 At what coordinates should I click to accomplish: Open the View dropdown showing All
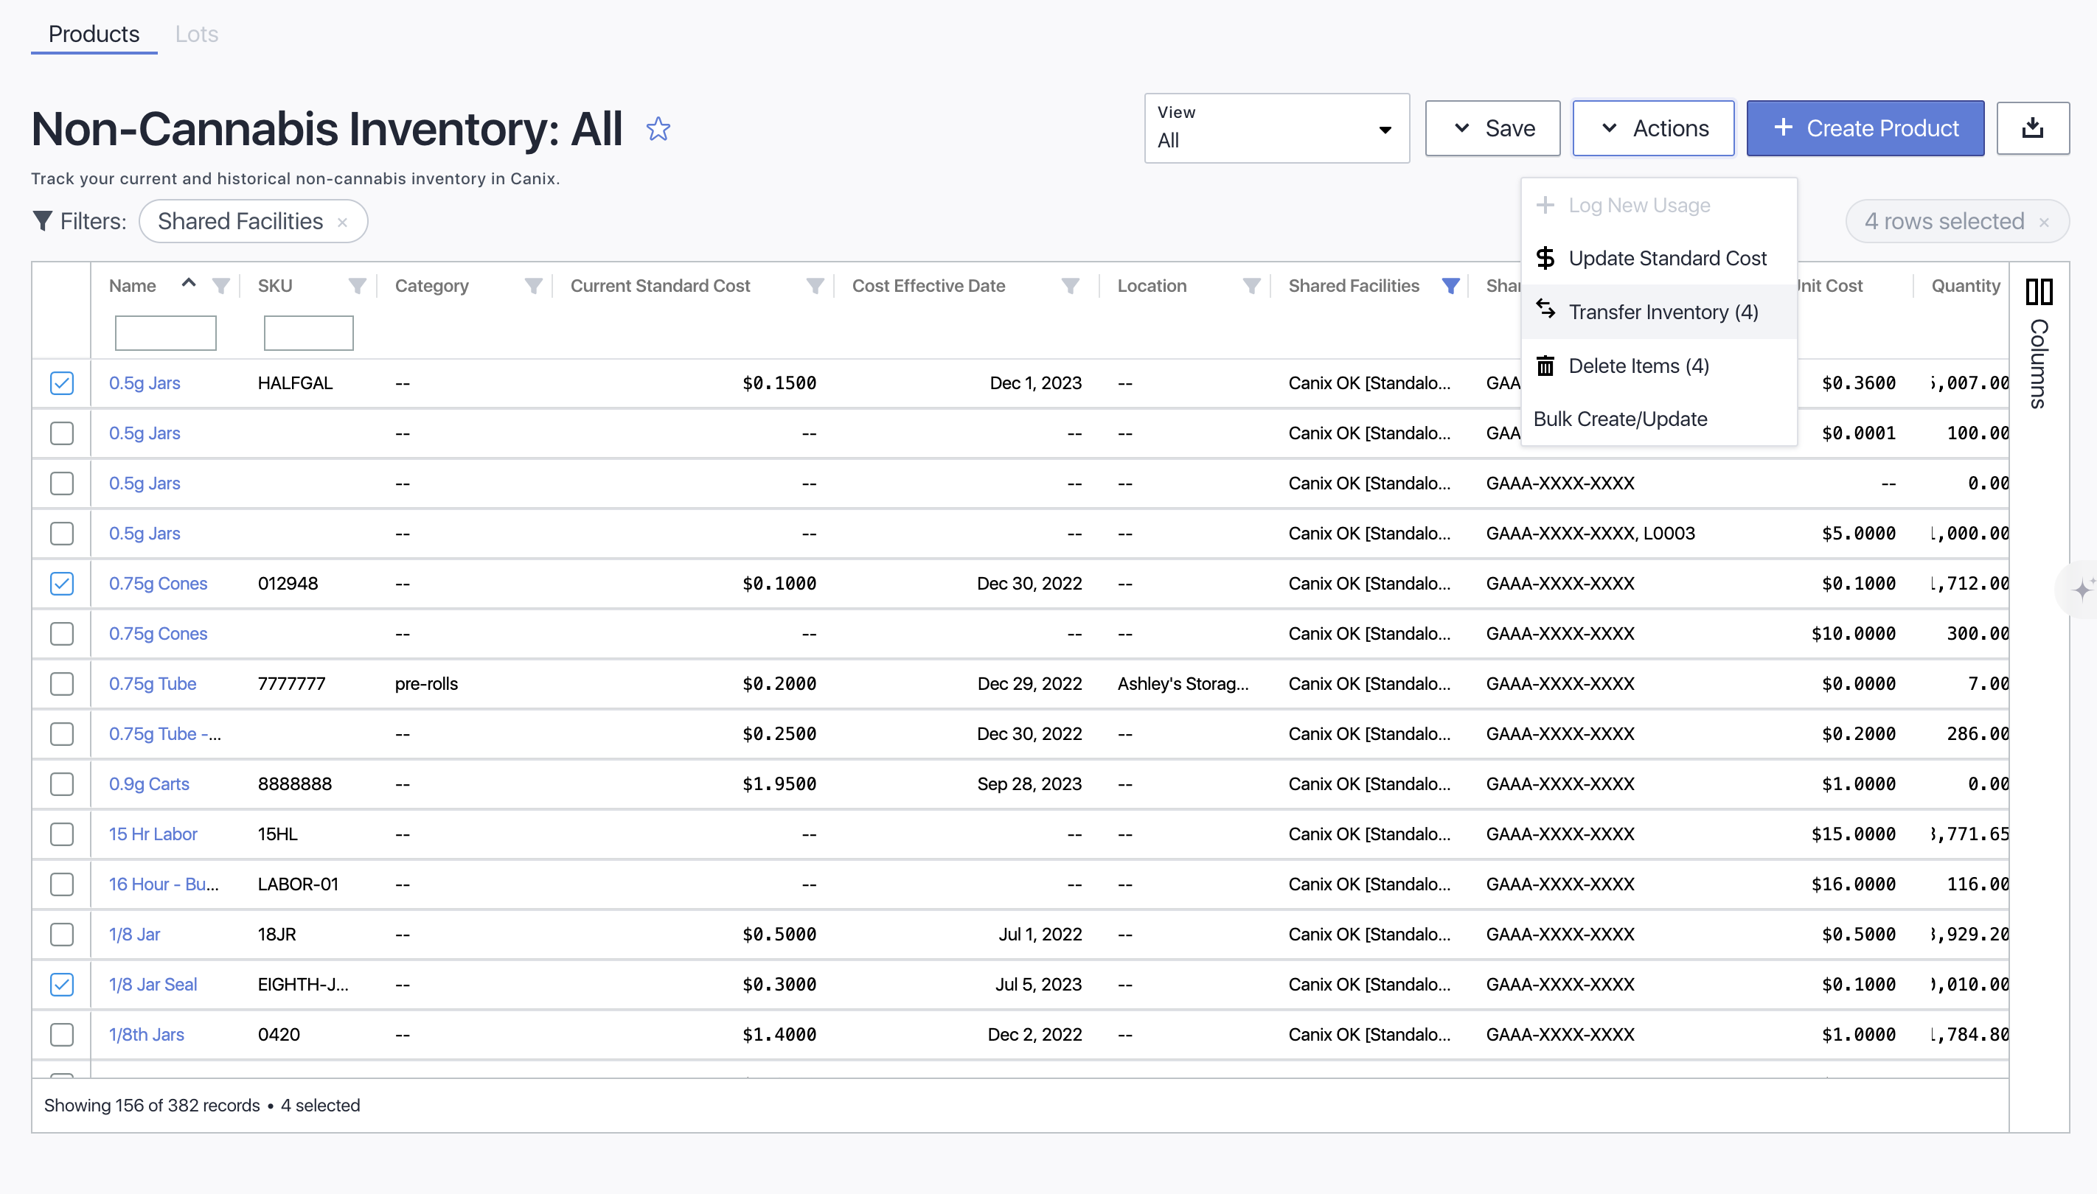point(1276,128)
